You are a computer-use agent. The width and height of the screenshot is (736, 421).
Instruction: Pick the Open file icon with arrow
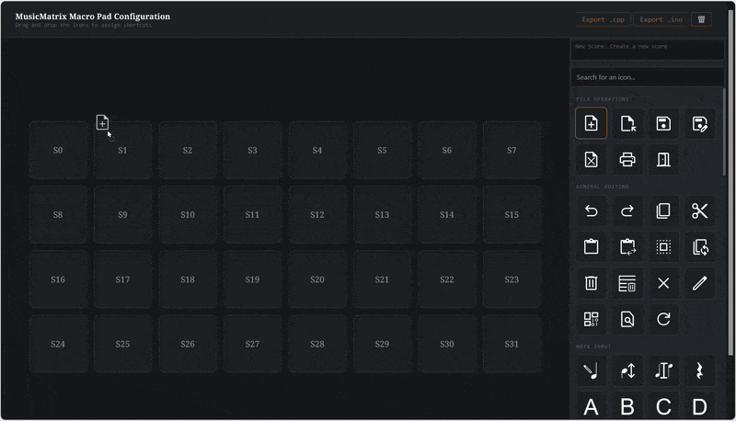coord(627,123)
